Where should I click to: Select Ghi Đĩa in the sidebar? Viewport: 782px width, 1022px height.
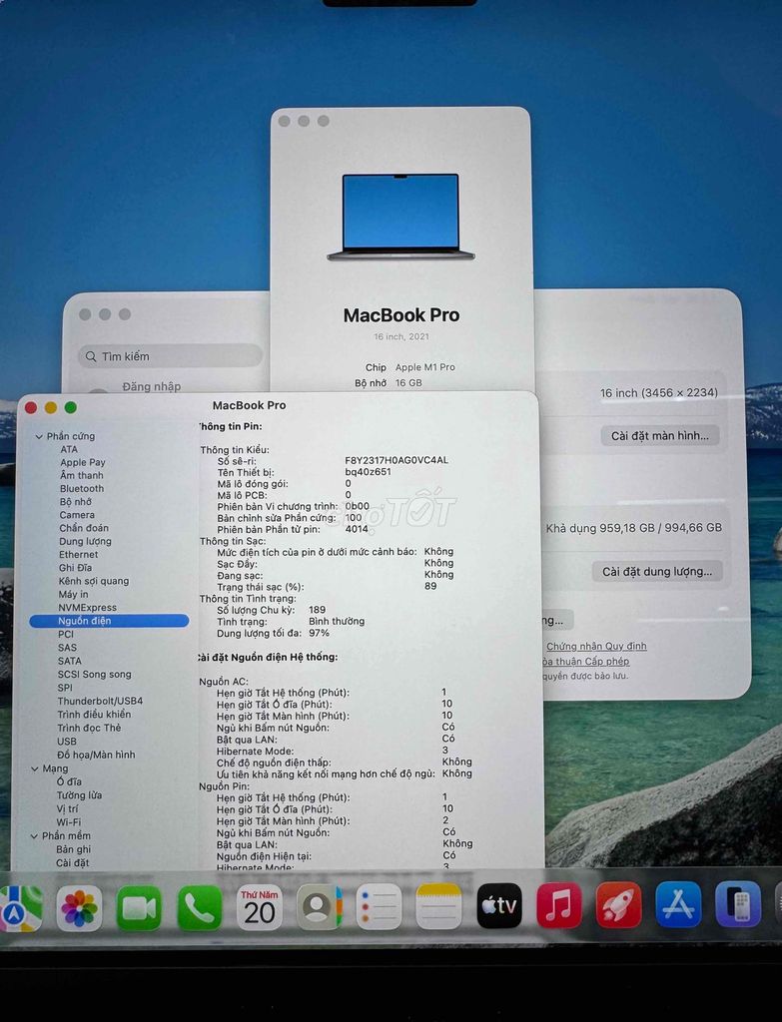tap(75, 568)
